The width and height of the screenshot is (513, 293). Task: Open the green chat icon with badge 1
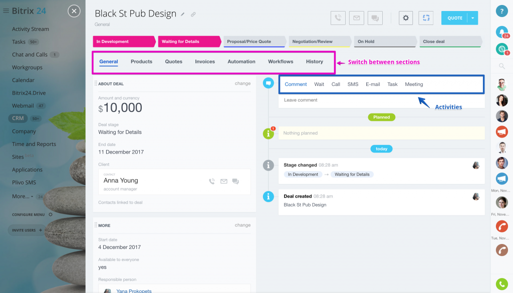[x=502, y=49]
